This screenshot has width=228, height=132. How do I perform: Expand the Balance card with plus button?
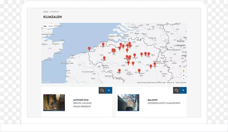coord(183,90)
